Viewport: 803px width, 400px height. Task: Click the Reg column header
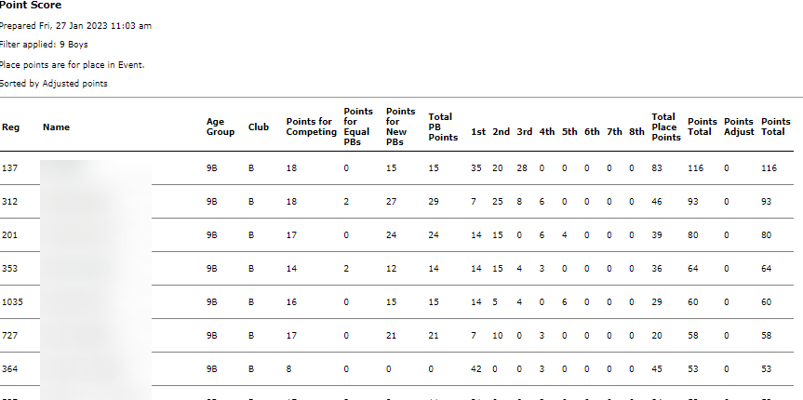[x=10, y=127]
